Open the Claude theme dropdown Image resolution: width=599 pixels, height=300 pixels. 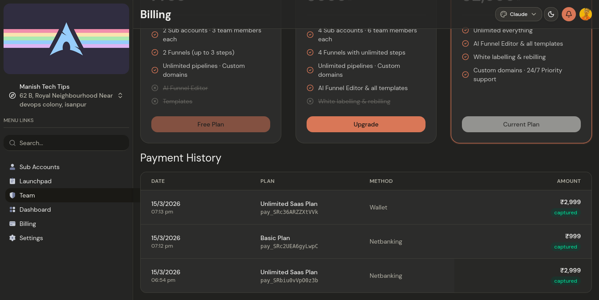point(519,14)
